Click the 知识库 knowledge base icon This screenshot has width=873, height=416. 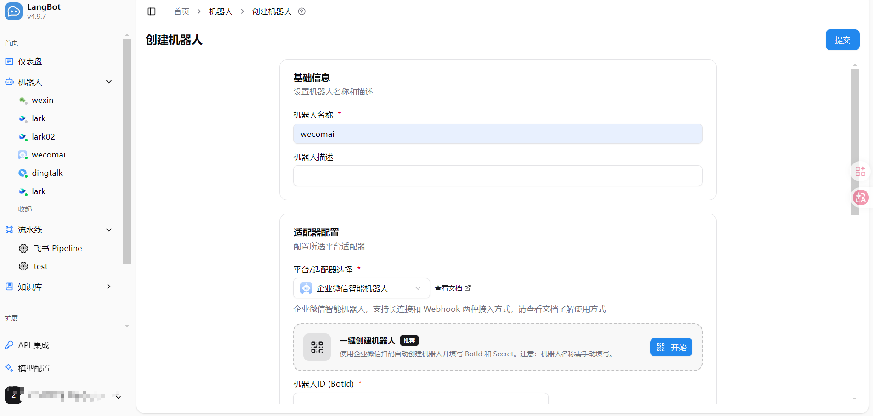pos(9,287)
